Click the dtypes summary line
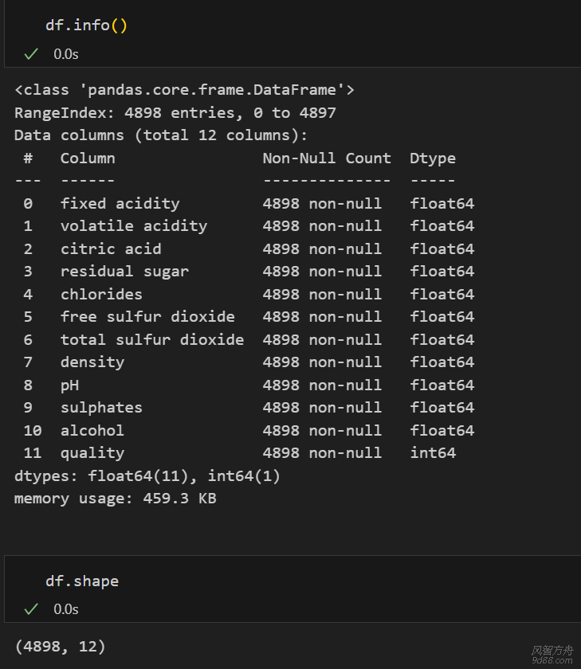The height and width of the screenshot is (669, 581). [x=147, y=475]
